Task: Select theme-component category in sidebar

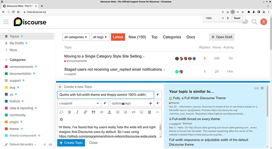Action: (x=23, y=136)
